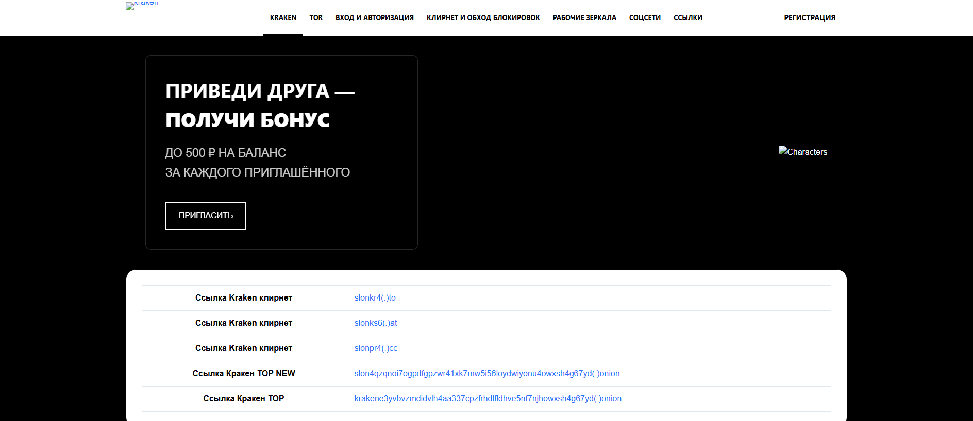The height and width of the screenshot is (421, 973).
Task: Open the krakene3yvbvz... onion link
Action: pos(488,398)
